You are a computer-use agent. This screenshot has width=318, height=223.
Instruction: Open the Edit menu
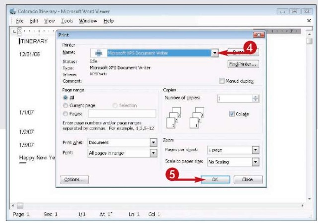pos(34,21)
